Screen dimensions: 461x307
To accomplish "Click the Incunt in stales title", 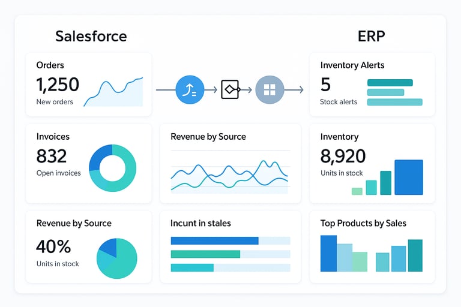I will 200,223.
